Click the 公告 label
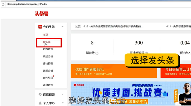This screenshot has height=106, width=191. 78,26
